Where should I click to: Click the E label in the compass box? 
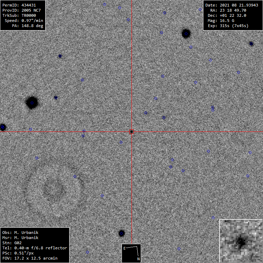[124, 248]
